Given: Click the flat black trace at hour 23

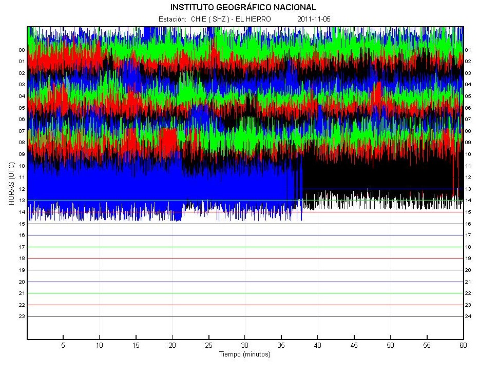Looking at the screenshot, I should [245, 316].
